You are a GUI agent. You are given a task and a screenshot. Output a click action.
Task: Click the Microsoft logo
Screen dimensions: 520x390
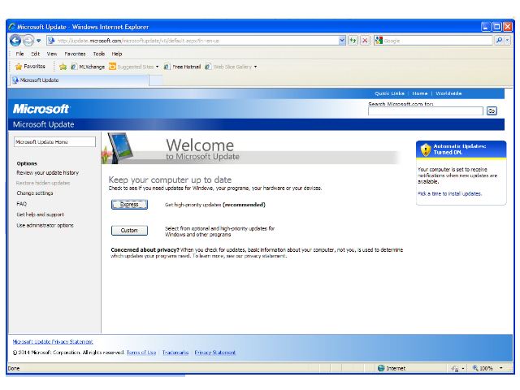point(41,109)
